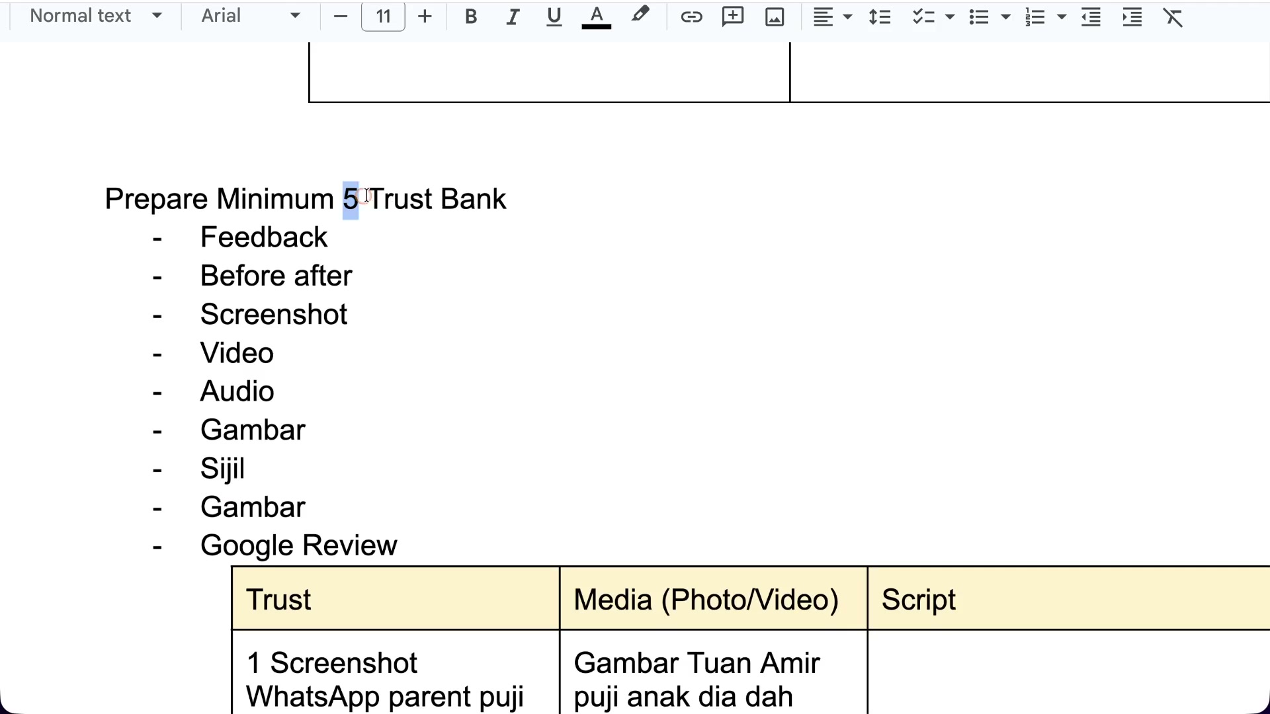Click the 'Trust' table header cell

click(x=396, y=599)
